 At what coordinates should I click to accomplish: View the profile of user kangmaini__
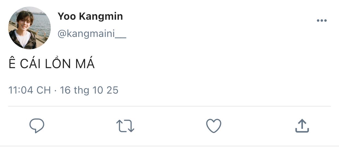(x=92, y=34)
